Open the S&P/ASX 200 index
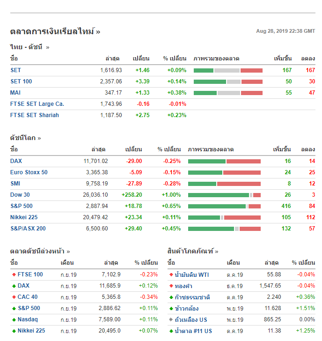This screenshot has height=341, width=322. (28, 229)
